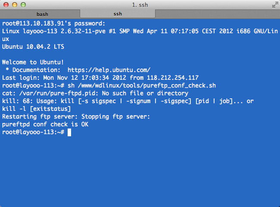The height and width of the screenshot is (207, 280).
Task: Click the "1. ssh" window title
Action: 140,5
